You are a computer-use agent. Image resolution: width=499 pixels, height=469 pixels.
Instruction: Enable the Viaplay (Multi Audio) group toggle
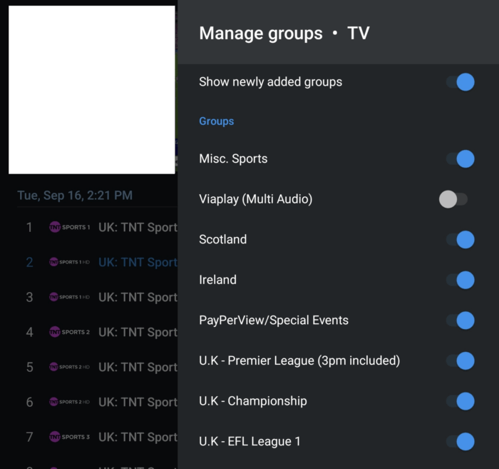pyautogui.click(x=453, y=199)
